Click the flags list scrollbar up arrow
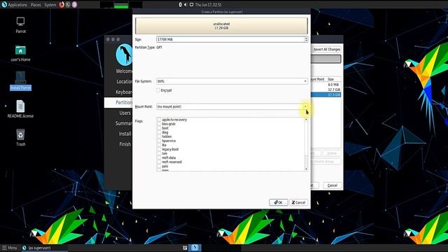Image resolution: width=448 pixels, height=252 pixels. coord(306,119)
